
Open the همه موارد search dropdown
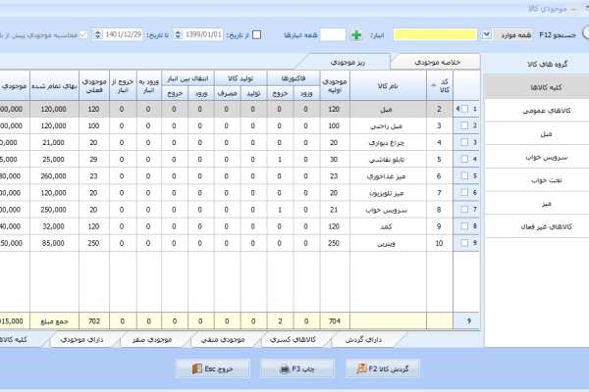pyautogui.click(x=487, y=35)
